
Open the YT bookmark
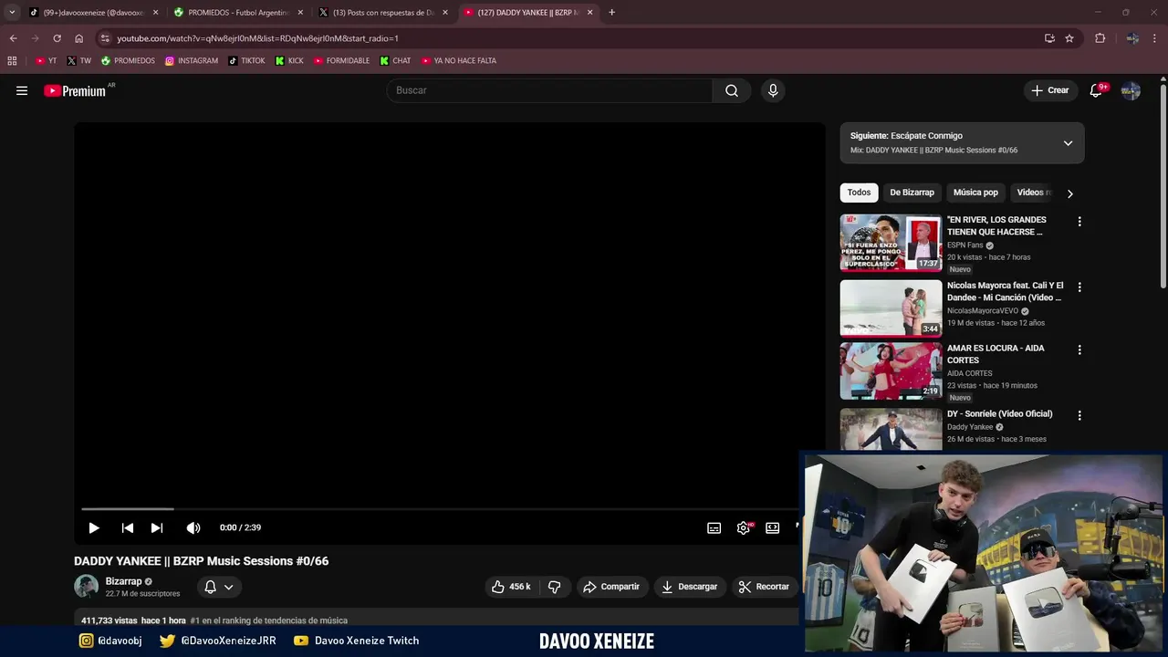pyautogui.click(x=46, y=61)
